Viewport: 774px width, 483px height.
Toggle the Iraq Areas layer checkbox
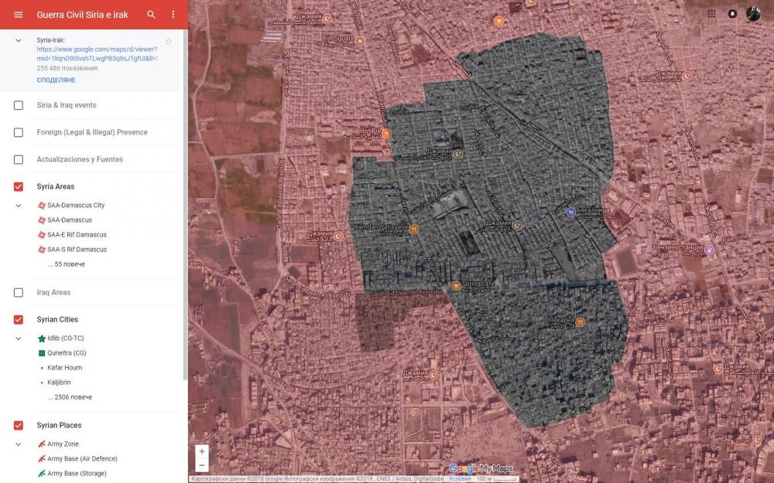19,293
